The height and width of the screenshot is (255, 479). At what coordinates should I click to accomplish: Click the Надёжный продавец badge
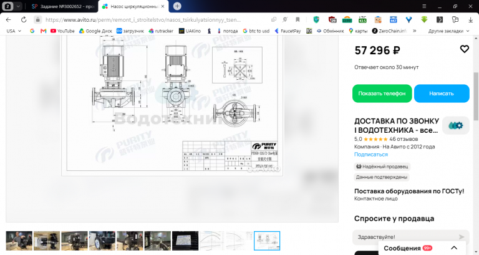[x=382, y=166]
